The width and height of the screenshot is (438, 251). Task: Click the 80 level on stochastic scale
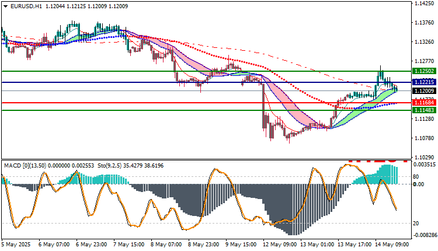point(416,177)
